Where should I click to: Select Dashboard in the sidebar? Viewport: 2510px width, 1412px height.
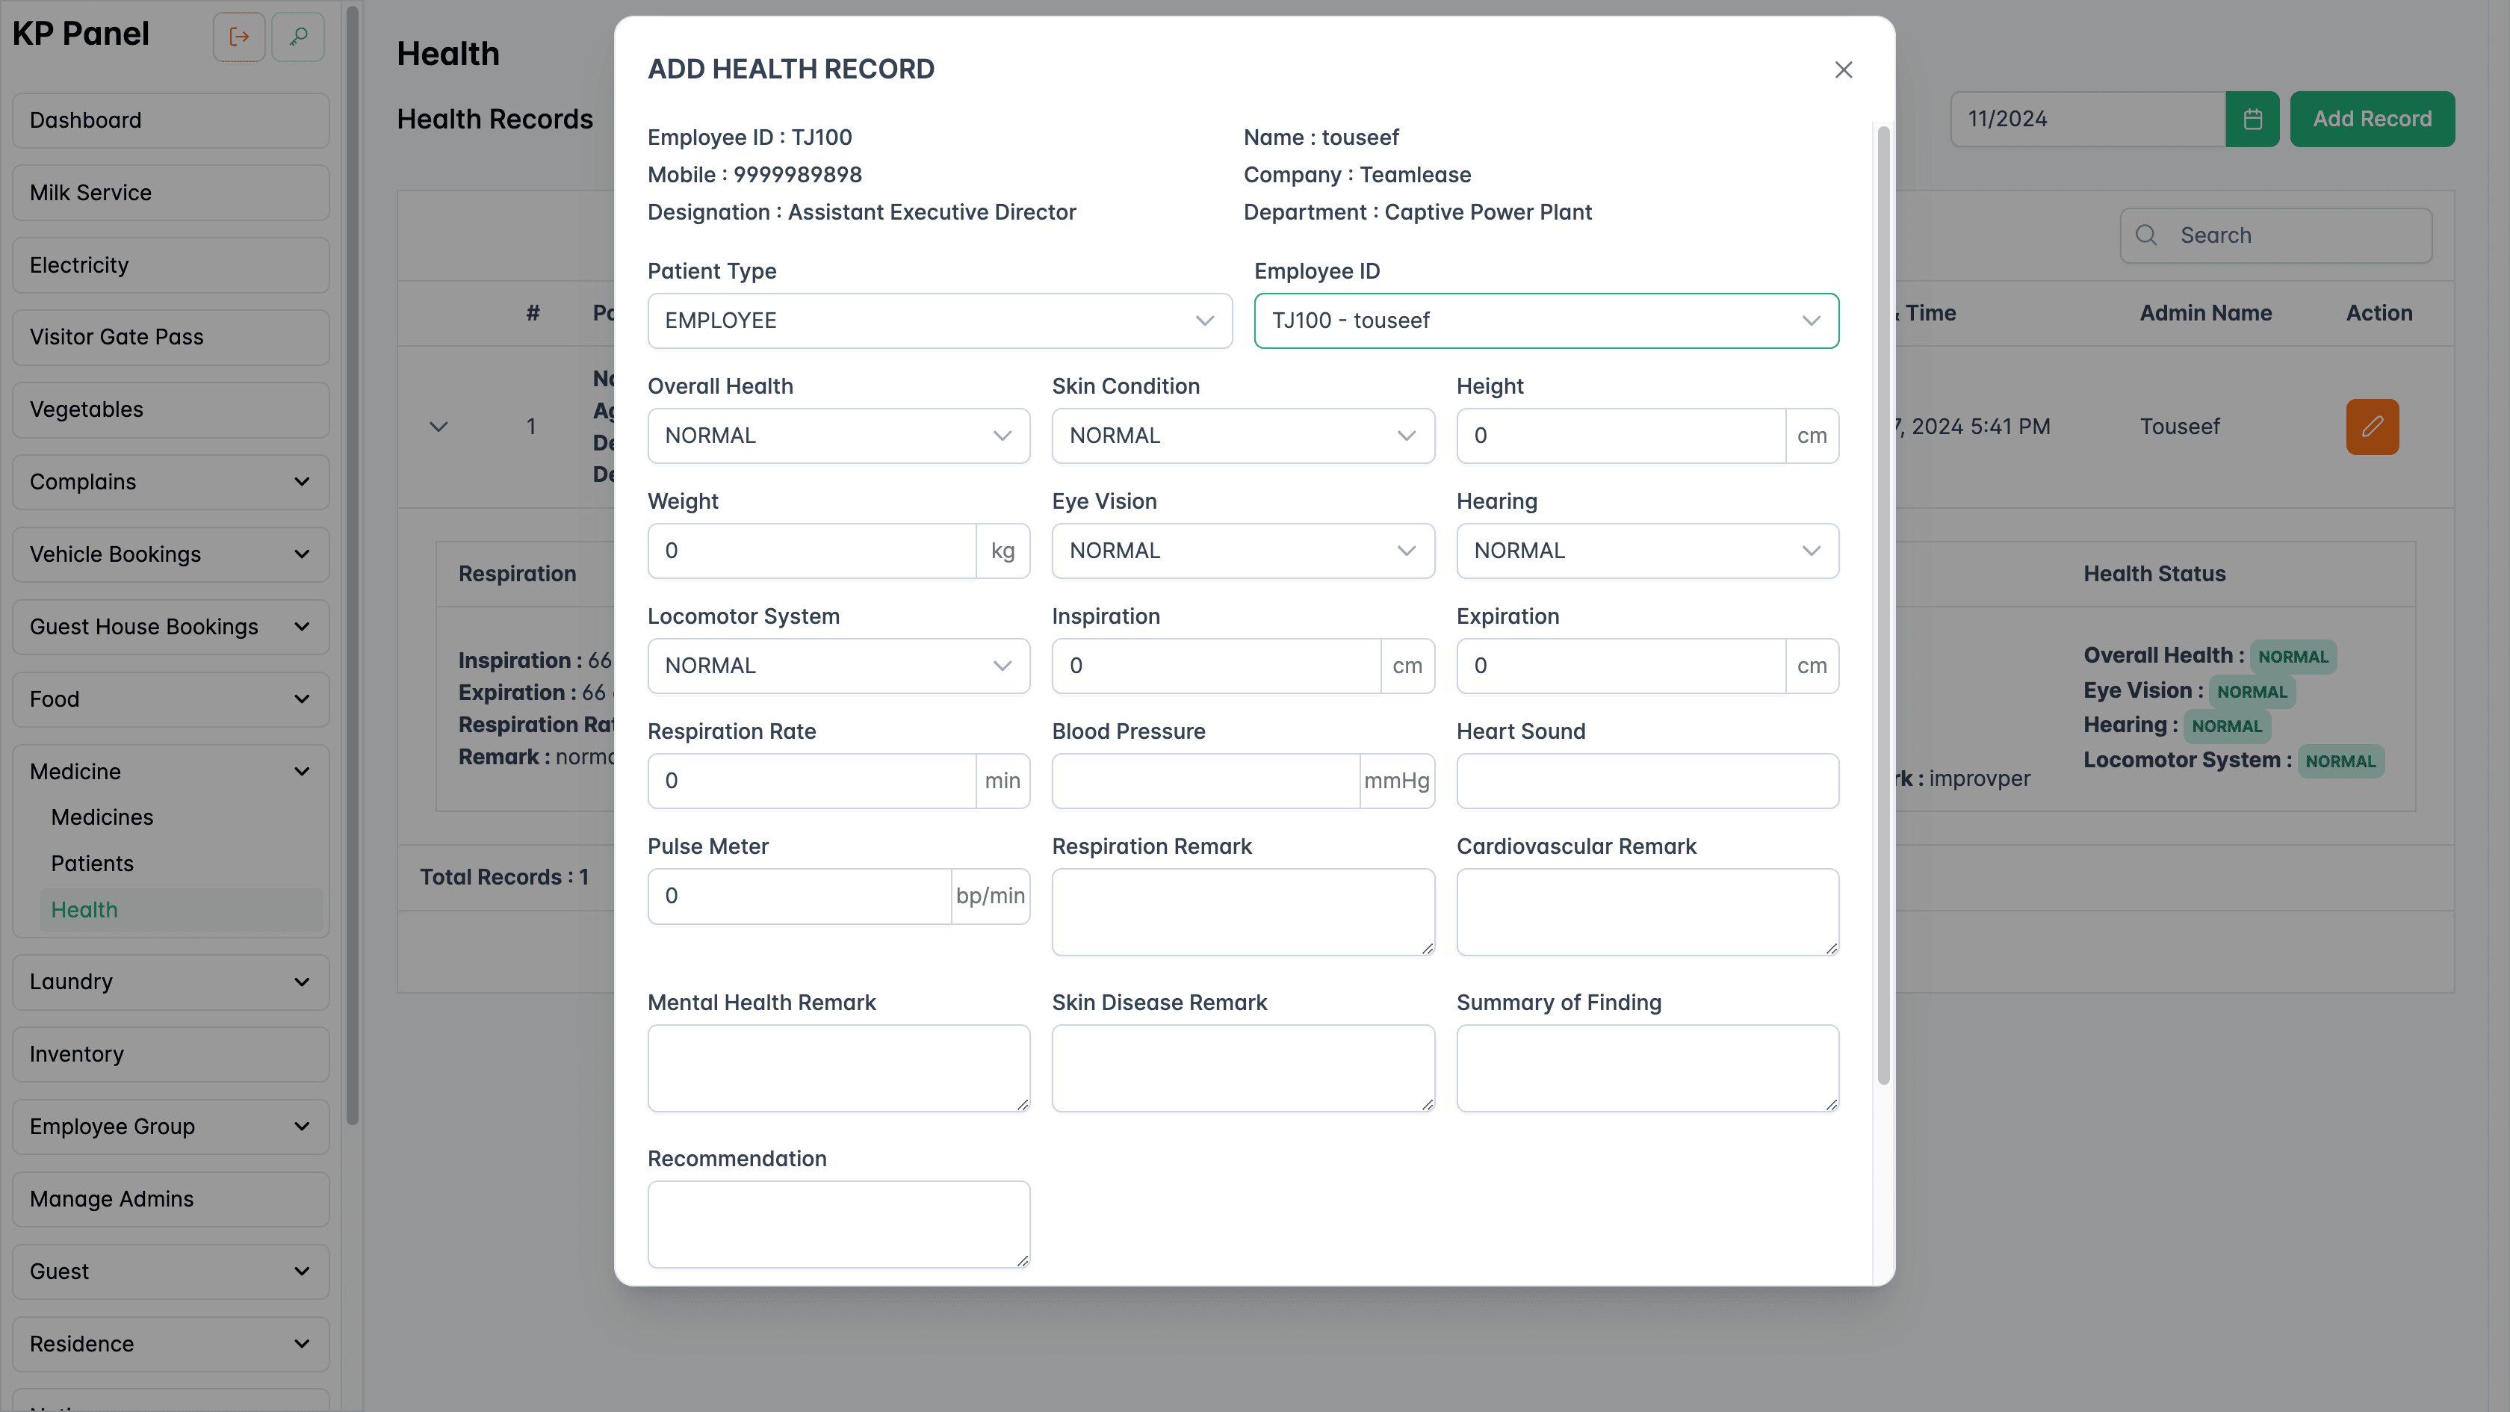click(x=170, y=120)
